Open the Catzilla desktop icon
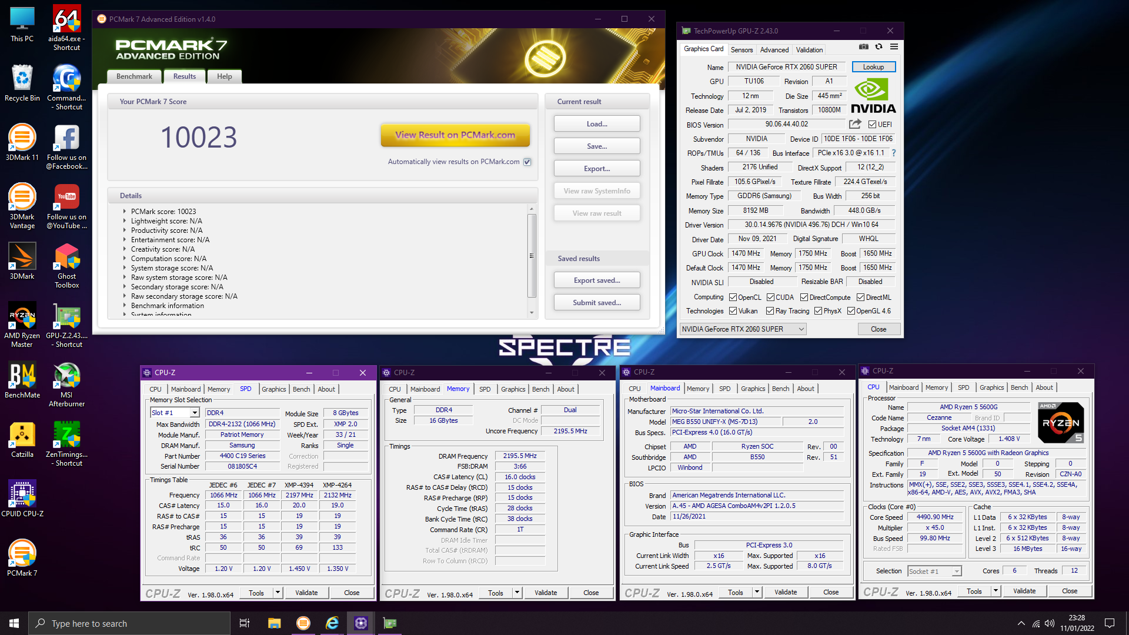 [22, 440]
